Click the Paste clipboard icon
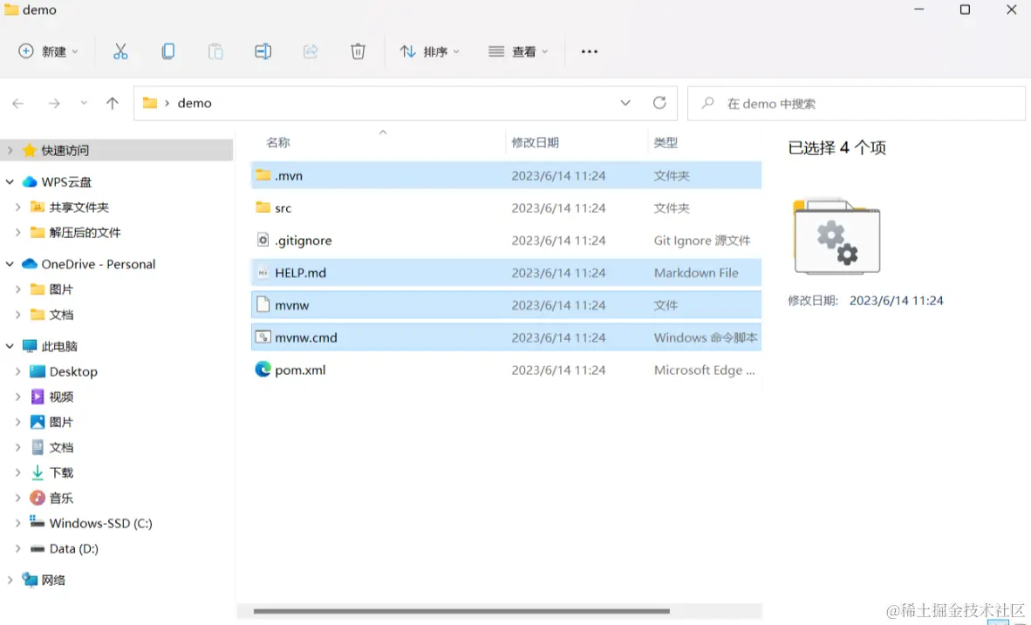 pyautogui.click(x=215, y=51)
